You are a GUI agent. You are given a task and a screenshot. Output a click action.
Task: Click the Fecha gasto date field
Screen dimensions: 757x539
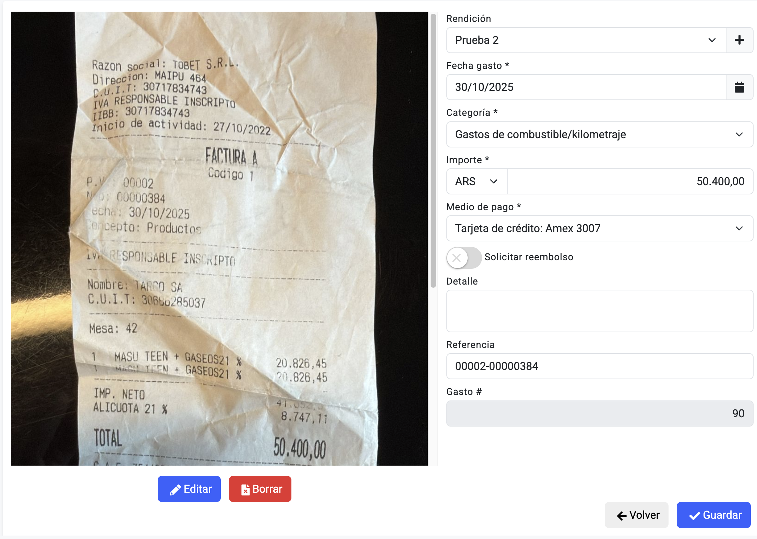(x=586, y=87)
